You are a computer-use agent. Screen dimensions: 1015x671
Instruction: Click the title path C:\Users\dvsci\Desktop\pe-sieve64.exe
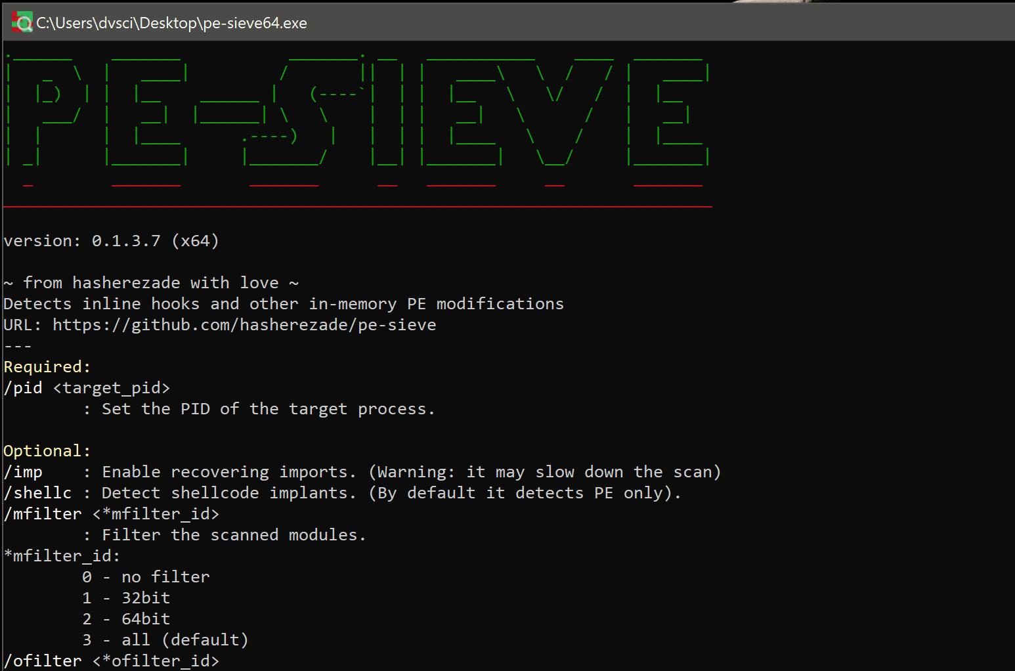[x=171, y=23]
